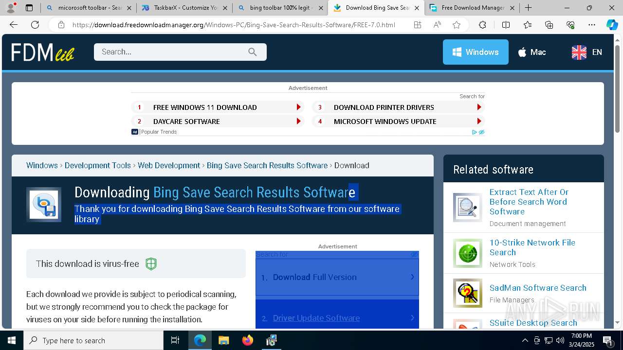
Task: Click the FDMlib logo
Action: tap(43, 52)
